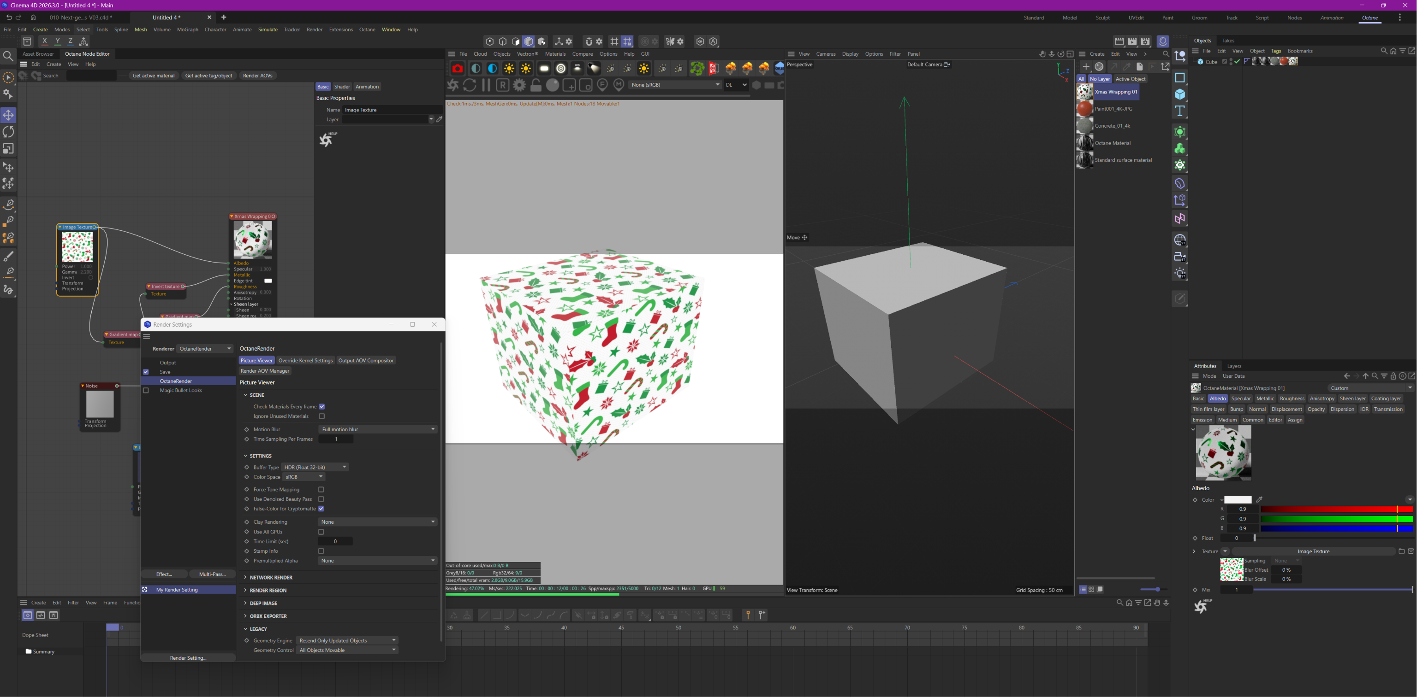Click the clay mode sphere icon
Viewport: 1417px width, 697px height.
(553, 85)
